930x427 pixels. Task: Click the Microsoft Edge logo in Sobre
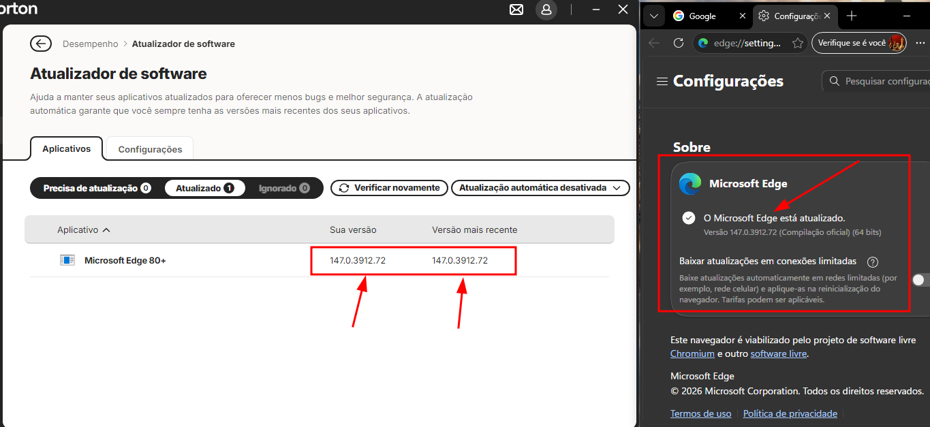point(690,183)
